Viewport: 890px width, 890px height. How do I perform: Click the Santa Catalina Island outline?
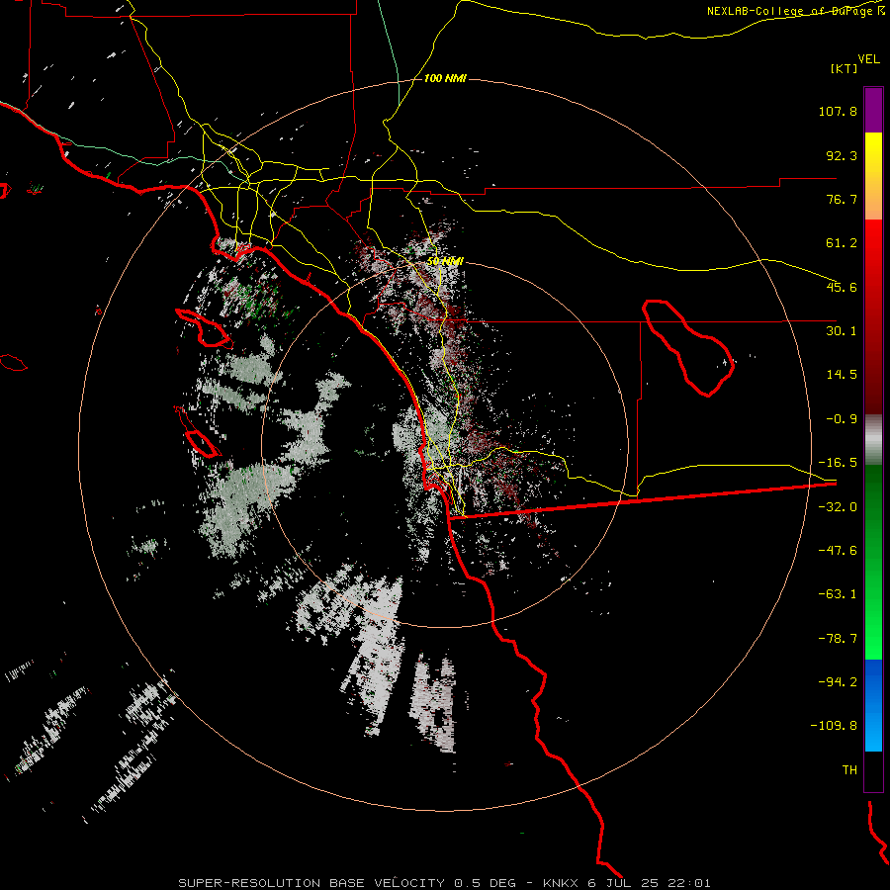204,329
